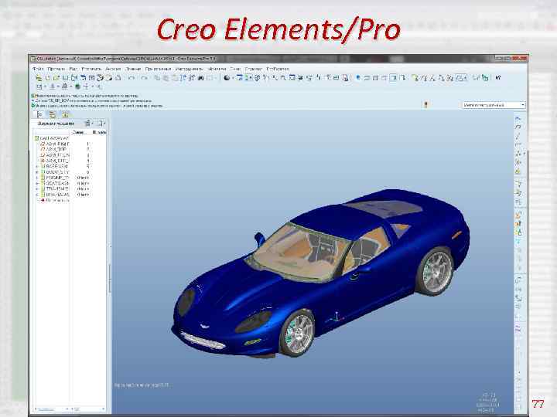Click the horizontal scrollbar under model tree
This screenshot has height=417, width=557.
53,409
